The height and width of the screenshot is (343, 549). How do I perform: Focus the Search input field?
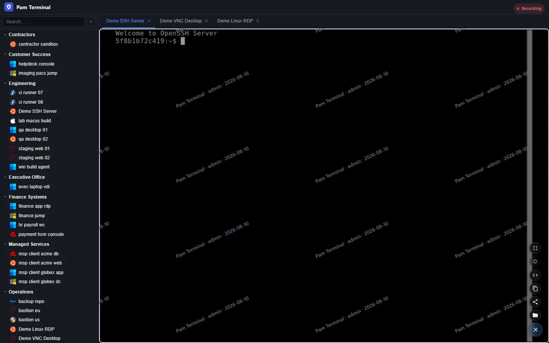pos(43,22)
